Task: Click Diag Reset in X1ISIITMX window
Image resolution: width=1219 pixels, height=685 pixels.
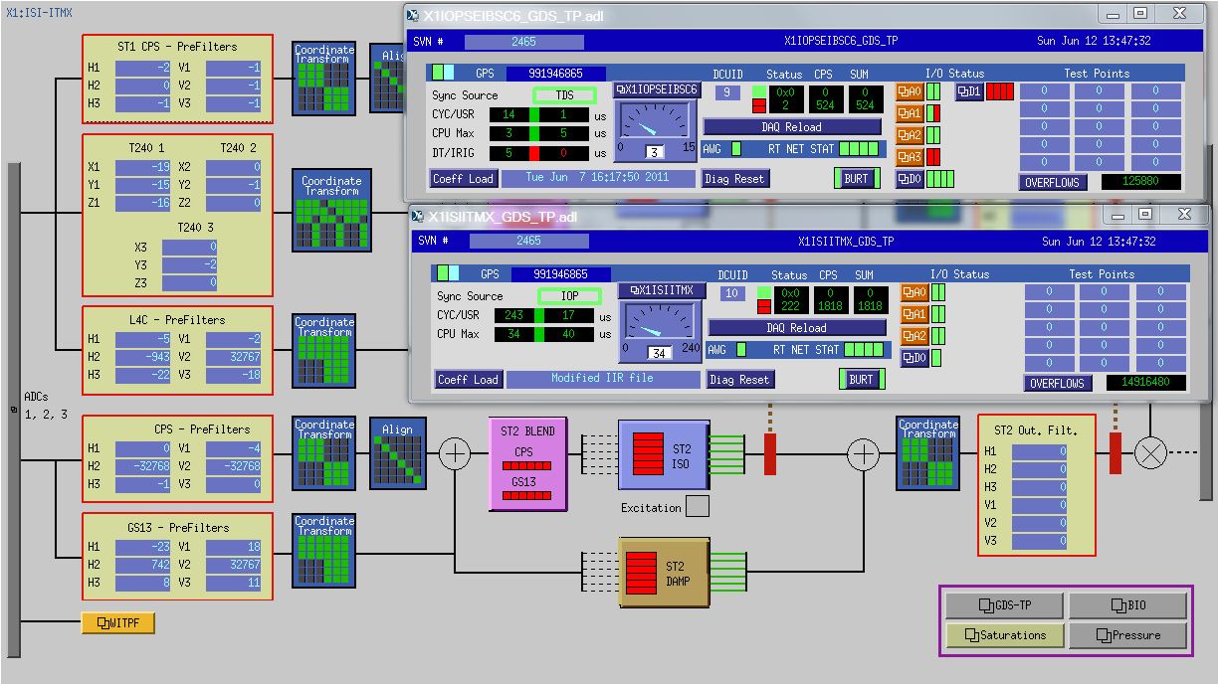Action: [x=739, y=380]
